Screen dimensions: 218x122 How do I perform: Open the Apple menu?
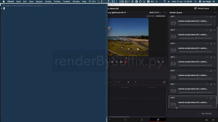pos(4,1)
